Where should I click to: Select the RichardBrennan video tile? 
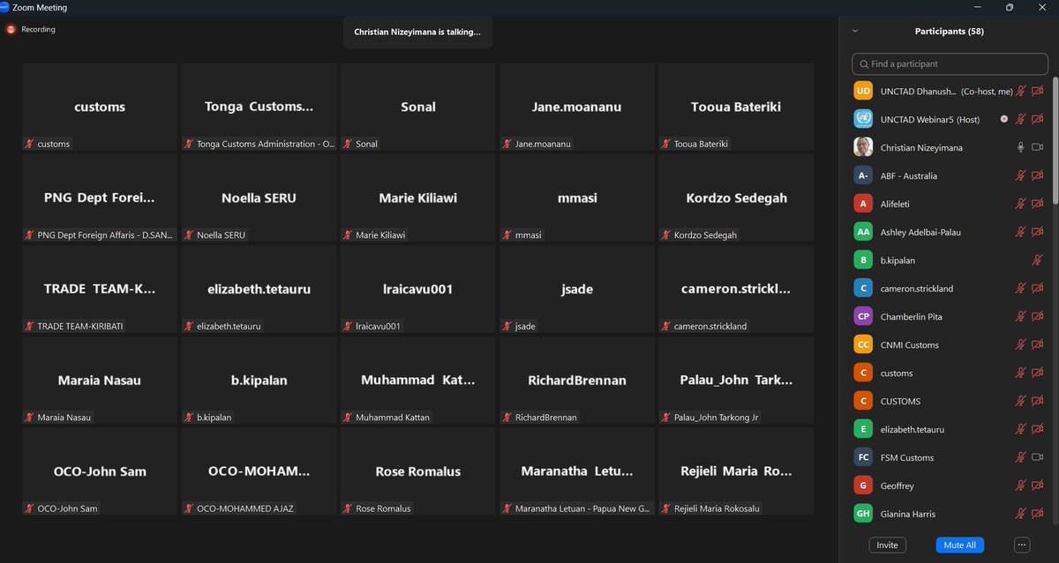[x=577, y=380]
